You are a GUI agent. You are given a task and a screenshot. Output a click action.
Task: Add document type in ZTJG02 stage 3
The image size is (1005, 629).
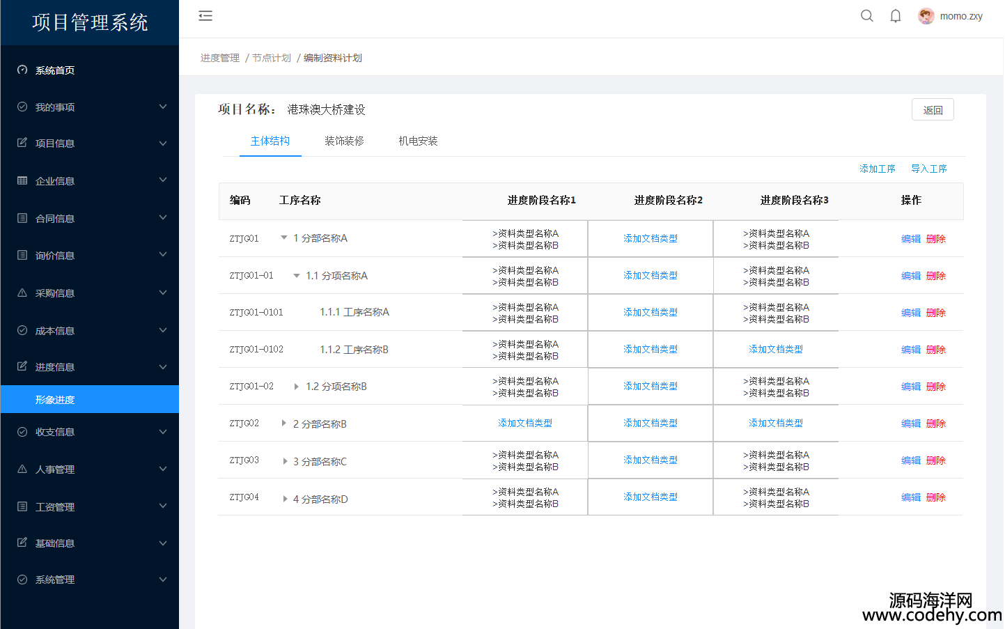[776, 423]
